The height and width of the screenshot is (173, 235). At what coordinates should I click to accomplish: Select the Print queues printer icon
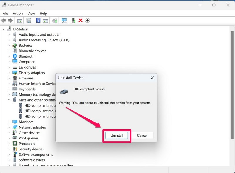point(15,138)
